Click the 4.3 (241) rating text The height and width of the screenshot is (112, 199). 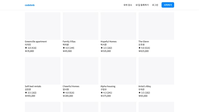[108, 93]
